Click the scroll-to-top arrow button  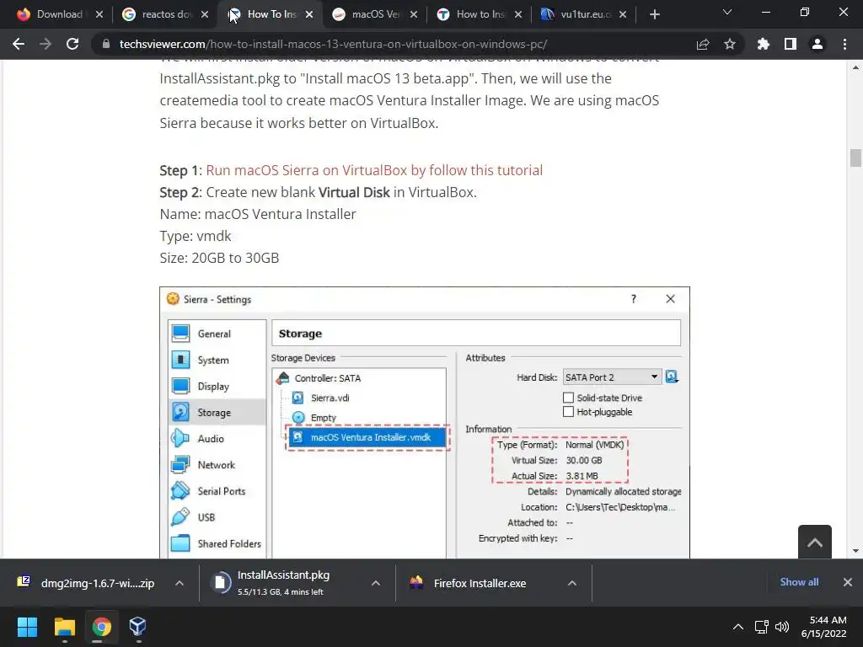click(815, 543)
